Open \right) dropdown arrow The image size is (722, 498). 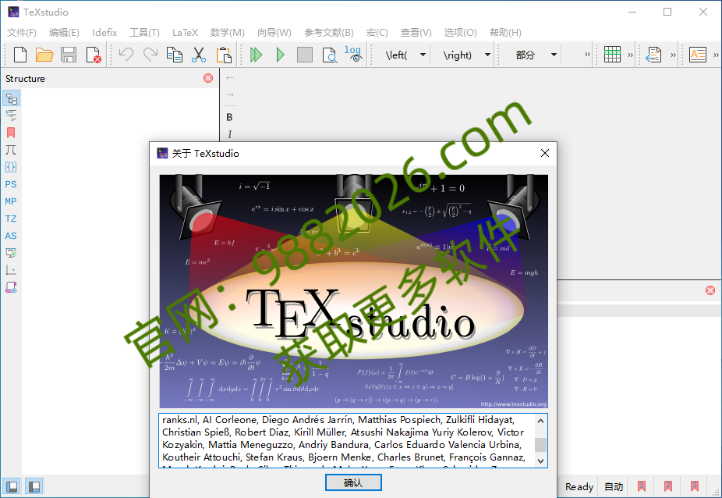point(487,55)
